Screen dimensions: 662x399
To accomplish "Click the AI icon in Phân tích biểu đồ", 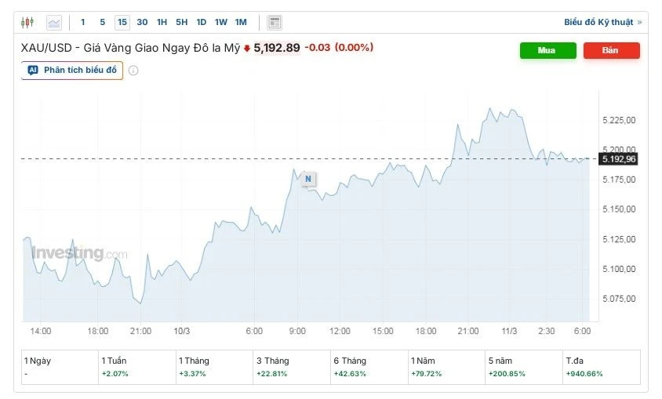I will (x=33, y=70).
